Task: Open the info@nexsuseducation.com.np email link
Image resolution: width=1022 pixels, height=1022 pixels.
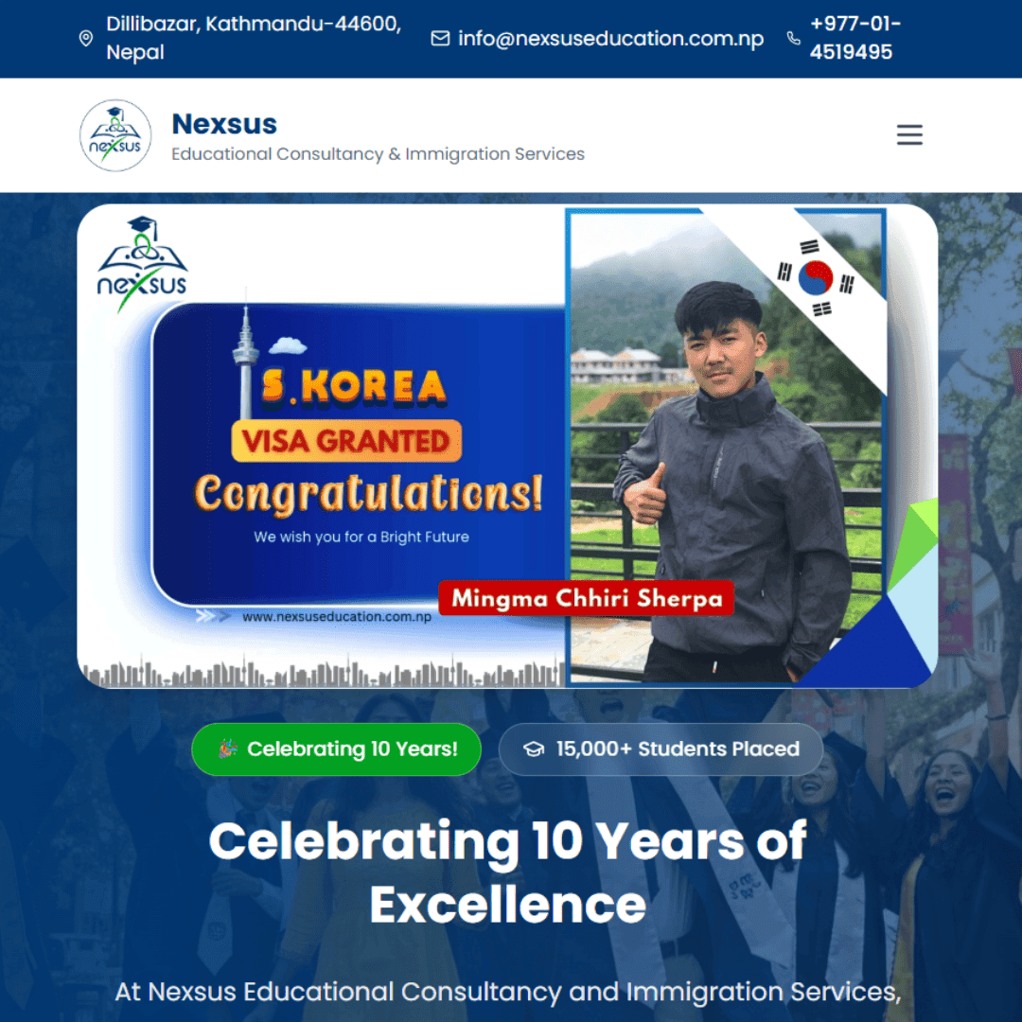Action: point(610,39)
